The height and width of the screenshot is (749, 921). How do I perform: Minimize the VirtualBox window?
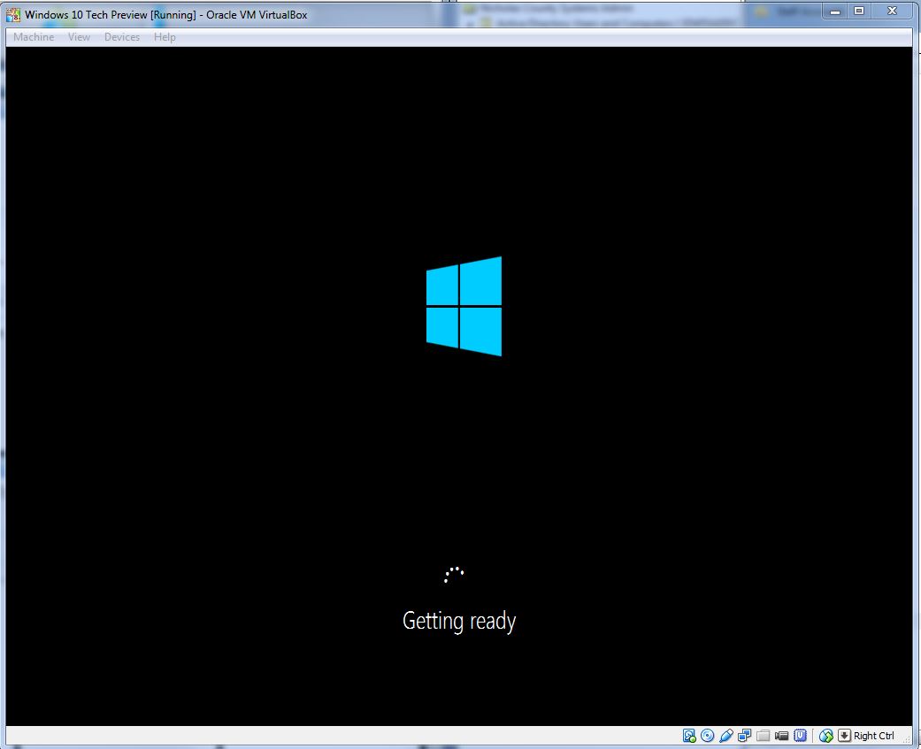[834, 11]
